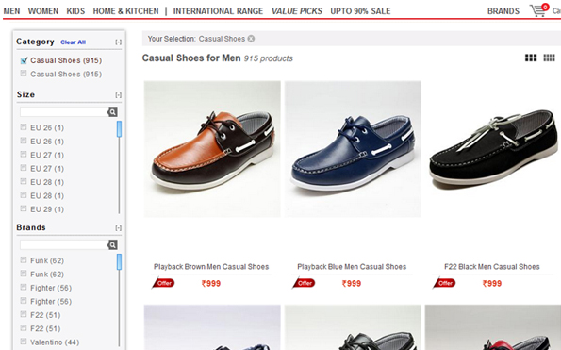Open the KIDS menu
Screen dimensions: 561x350
pyautogui.click(x=75, y=11)
